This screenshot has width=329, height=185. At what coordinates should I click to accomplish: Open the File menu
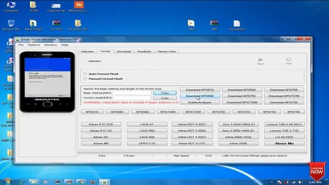pyautogui.click(x=21, y=45)
